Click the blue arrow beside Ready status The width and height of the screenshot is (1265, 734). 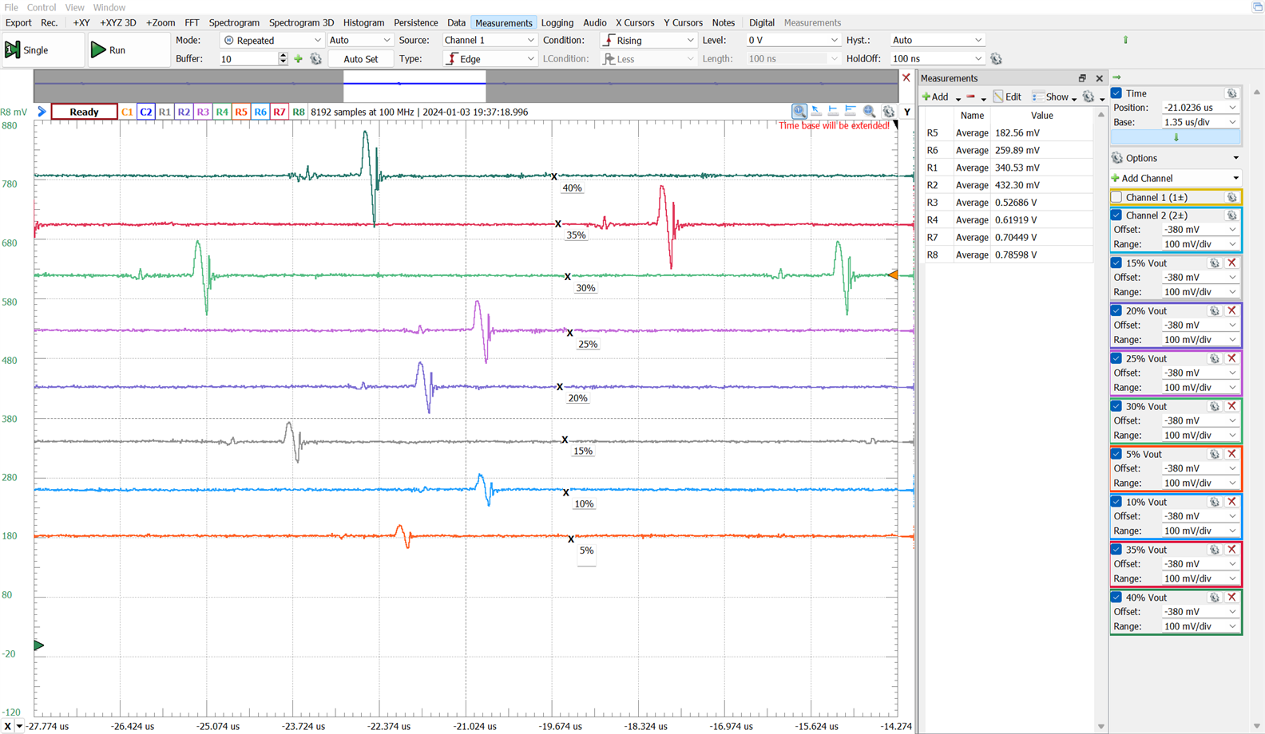[42, 112]
